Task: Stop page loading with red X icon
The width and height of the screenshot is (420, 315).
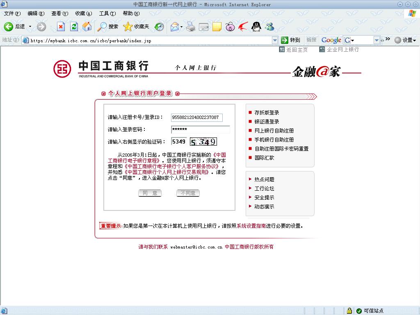Action: 61,27
